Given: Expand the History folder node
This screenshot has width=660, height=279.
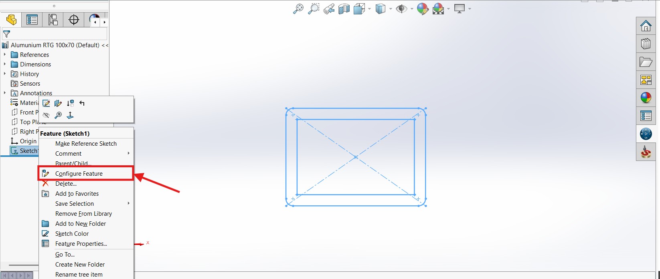Looking at the screenshot, I should (5, 74).
